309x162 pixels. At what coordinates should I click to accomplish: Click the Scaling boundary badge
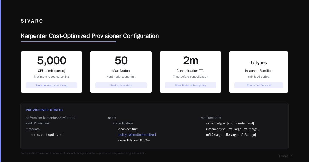click(121, 85)
